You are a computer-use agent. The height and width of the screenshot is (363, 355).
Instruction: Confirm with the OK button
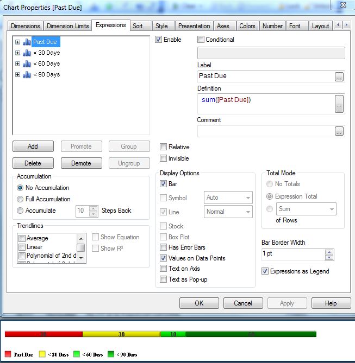(199, 303)
